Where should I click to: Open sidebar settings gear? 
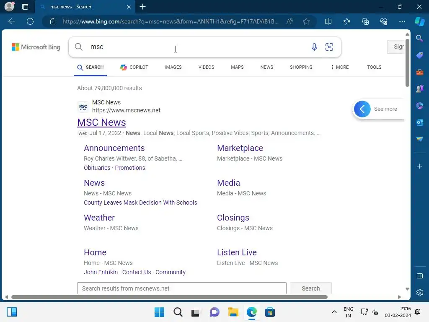click(419, 293)
